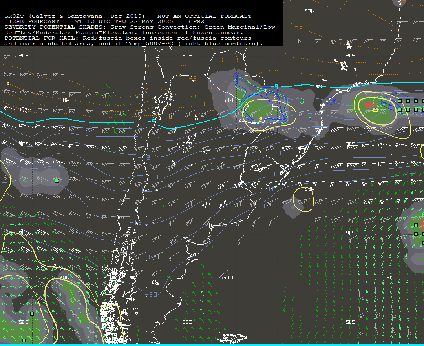Click the "-20" contour label in southern Patagonia
Image resolution: width=424 pixels, height=346 pixels.
pyautogui.click(x=151, y=294)
